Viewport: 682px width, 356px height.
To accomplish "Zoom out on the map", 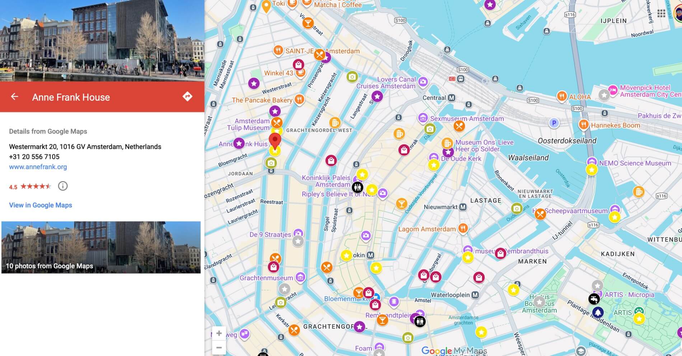I will 219,347.
